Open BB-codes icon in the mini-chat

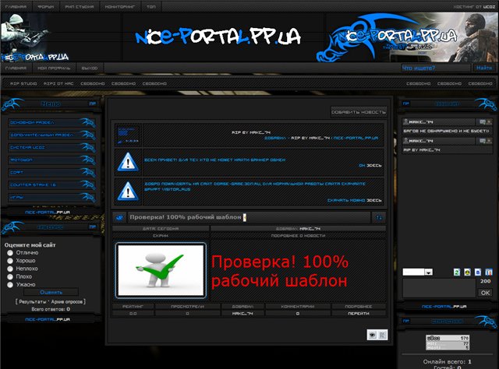(x=478, y=272)
